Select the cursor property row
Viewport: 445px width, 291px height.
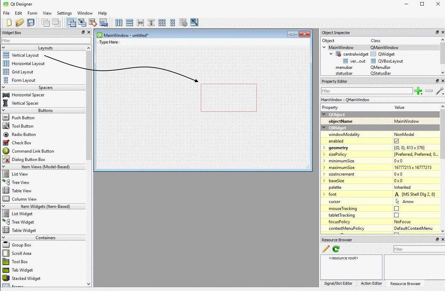(380, 202)
